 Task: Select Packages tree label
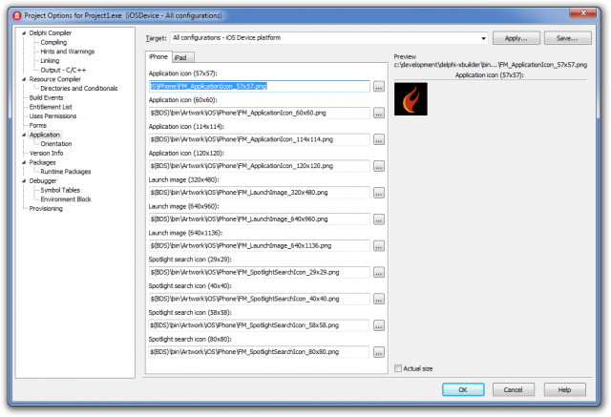42,162
